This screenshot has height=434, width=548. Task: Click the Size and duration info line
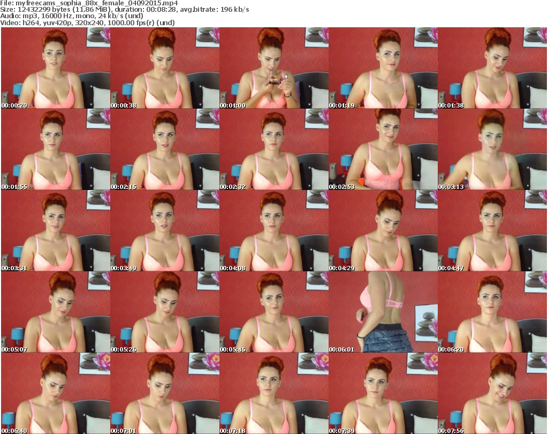click(x=124, y=10)
